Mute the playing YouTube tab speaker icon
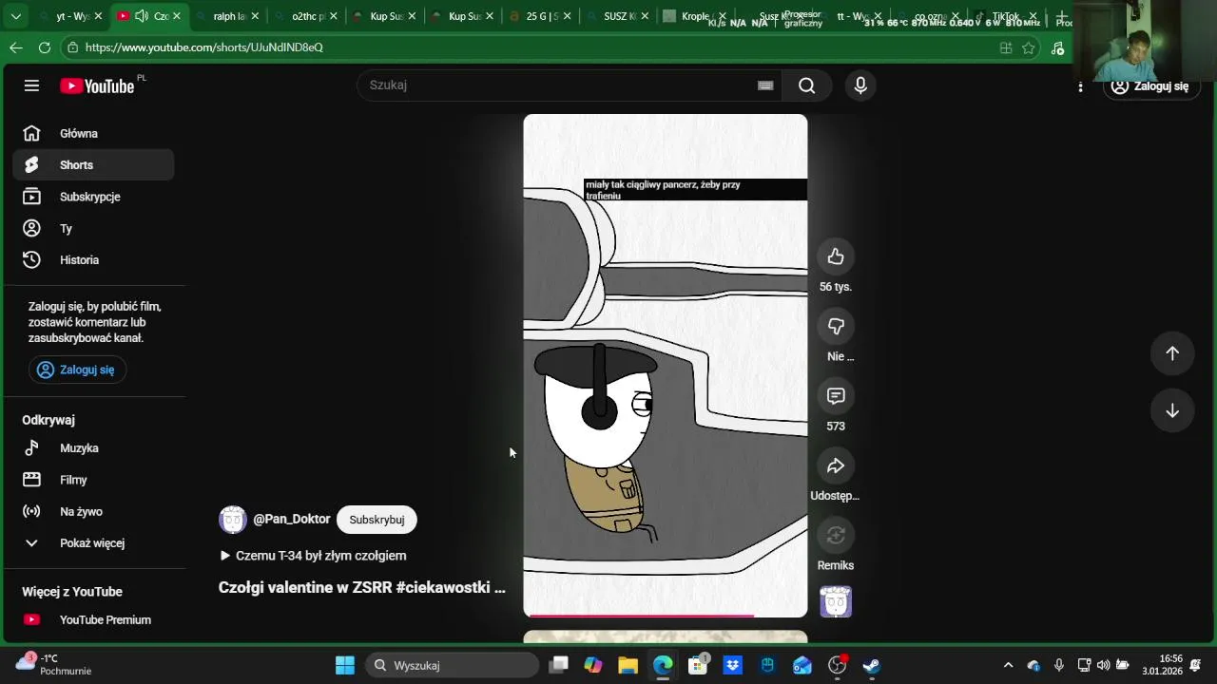1217x684 pixels. (x=141, y=16)
